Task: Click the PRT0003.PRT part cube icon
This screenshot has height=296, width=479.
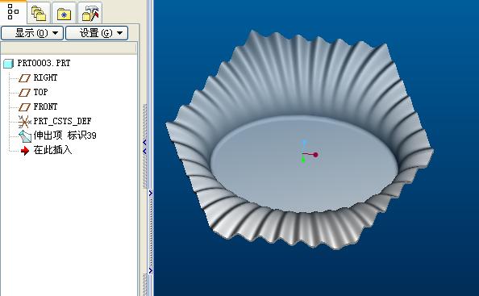Action: (8, 64)
